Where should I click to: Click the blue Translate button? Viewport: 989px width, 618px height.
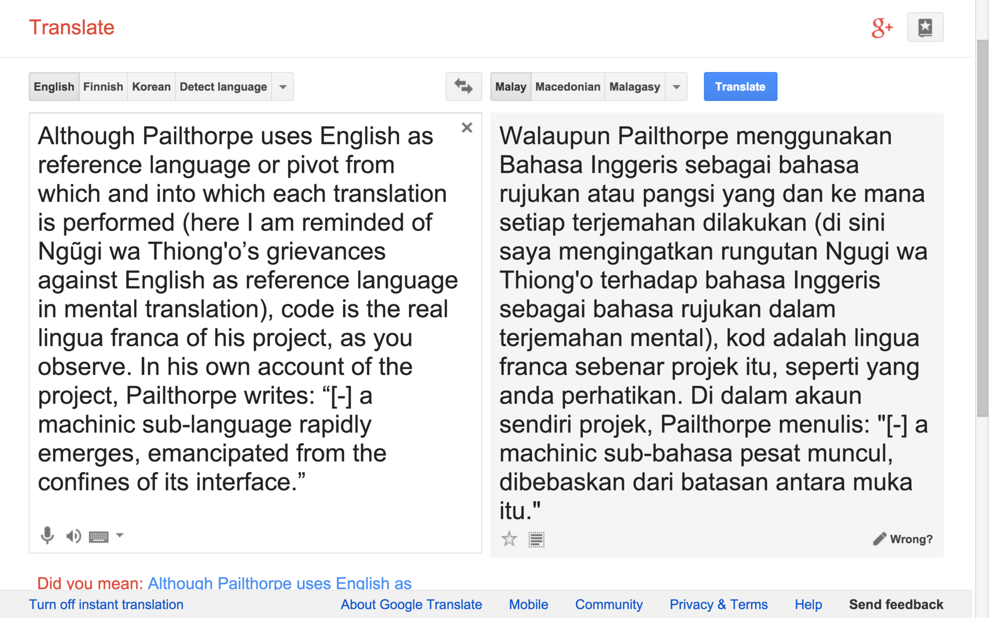point(740,87)
